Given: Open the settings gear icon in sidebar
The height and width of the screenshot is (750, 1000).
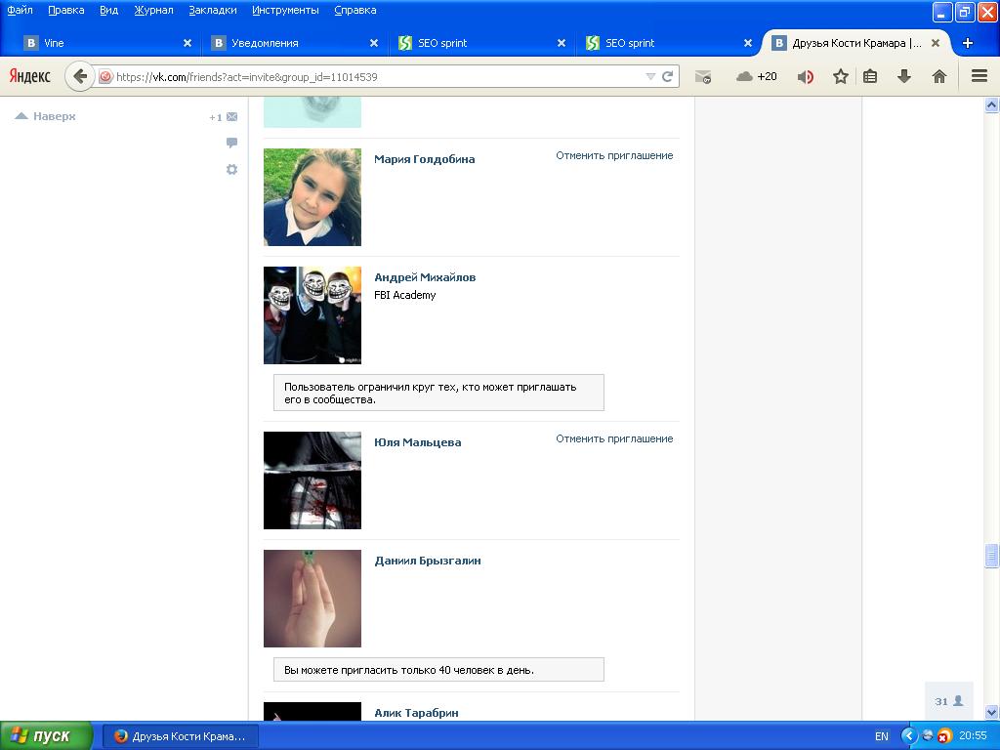Looking at the screenshot, I should click(231, 169).
